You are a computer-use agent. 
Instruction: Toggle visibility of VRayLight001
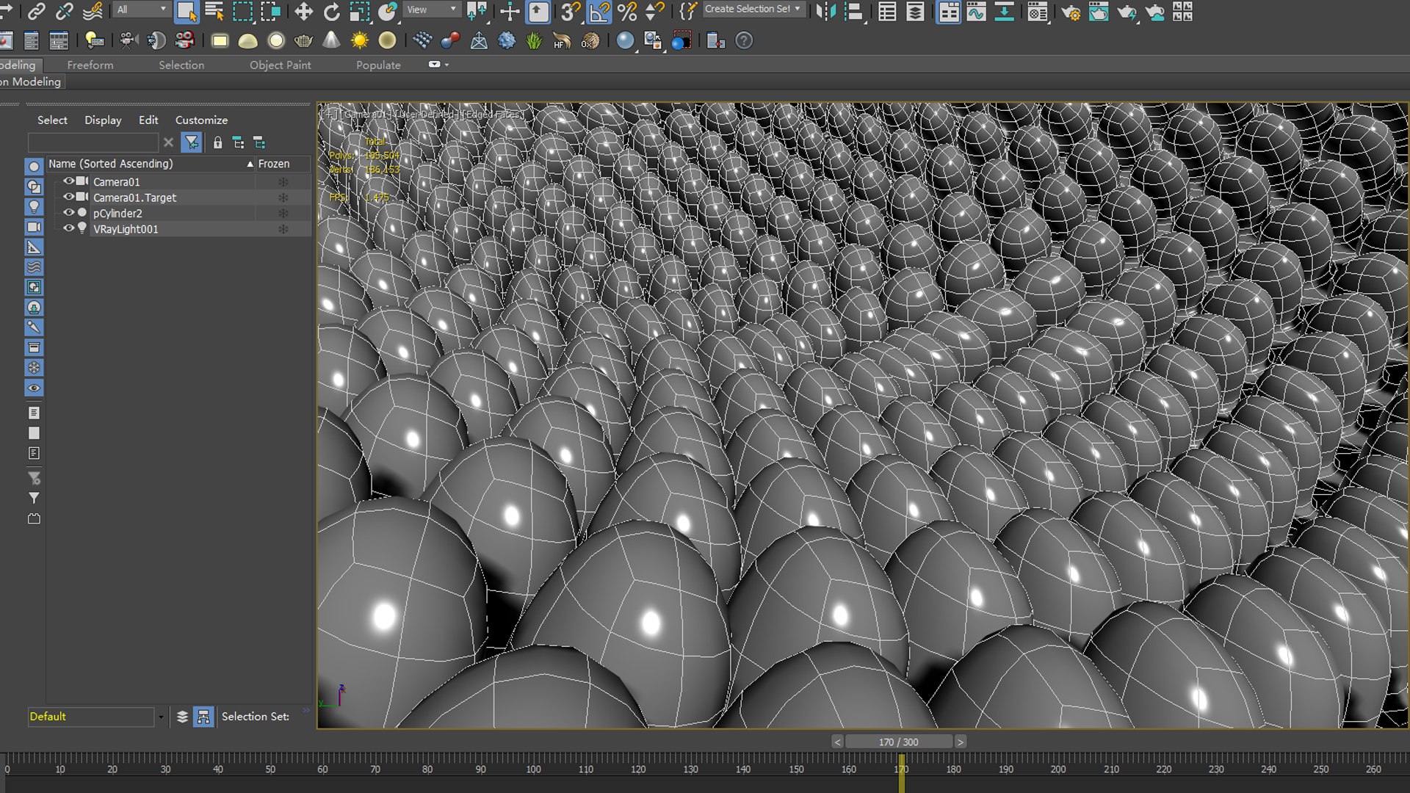68,228
